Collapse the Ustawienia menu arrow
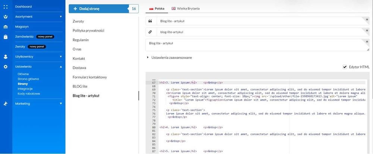 [x=61, y=67]
